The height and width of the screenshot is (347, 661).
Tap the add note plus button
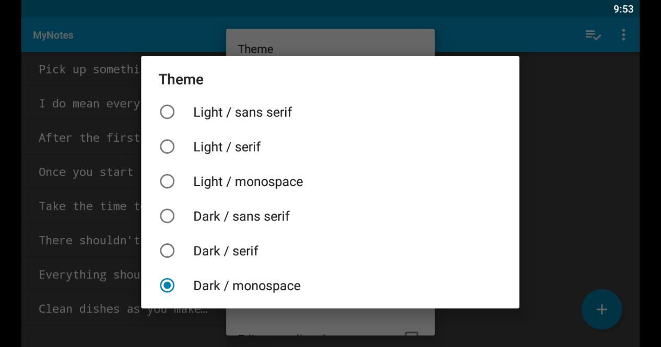click(601, 309)
